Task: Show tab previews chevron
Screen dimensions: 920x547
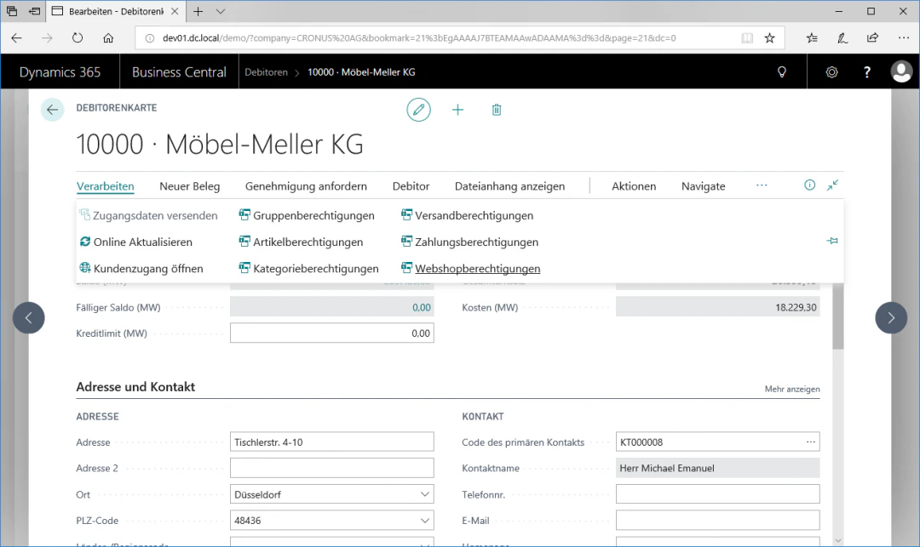Action: [x=220, y=11]
